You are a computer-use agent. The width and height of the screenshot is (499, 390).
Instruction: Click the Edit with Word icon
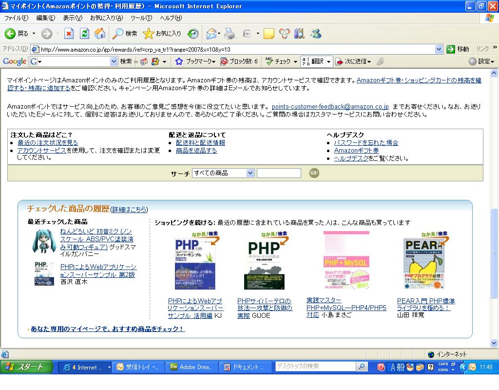tap(247, 34)
